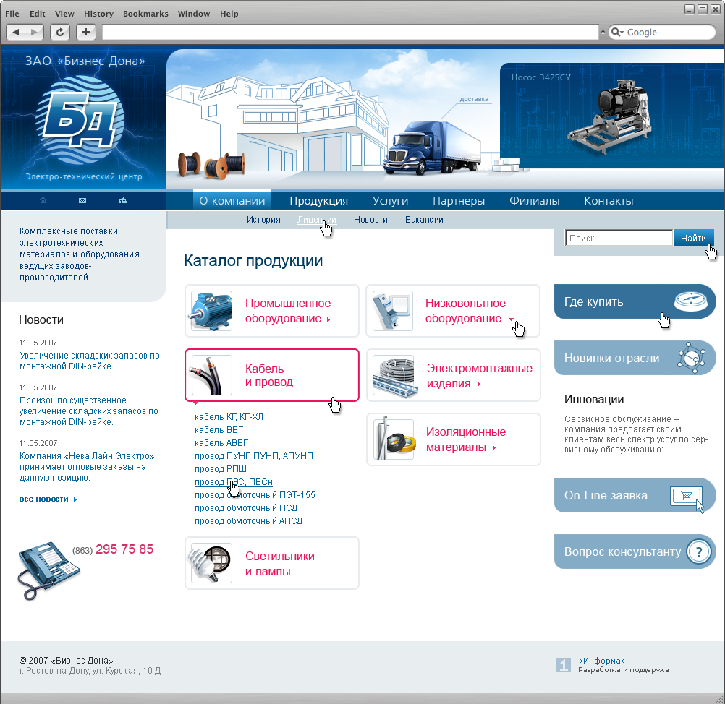Viewport: 725px width, 704px height.
Task: Click the browser back arrow
Action: [16, 32]
